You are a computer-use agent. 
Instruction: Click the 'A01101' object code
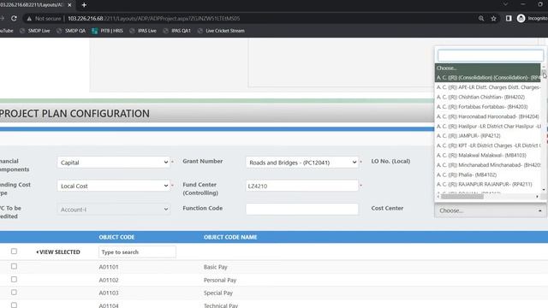click(109, 267)
